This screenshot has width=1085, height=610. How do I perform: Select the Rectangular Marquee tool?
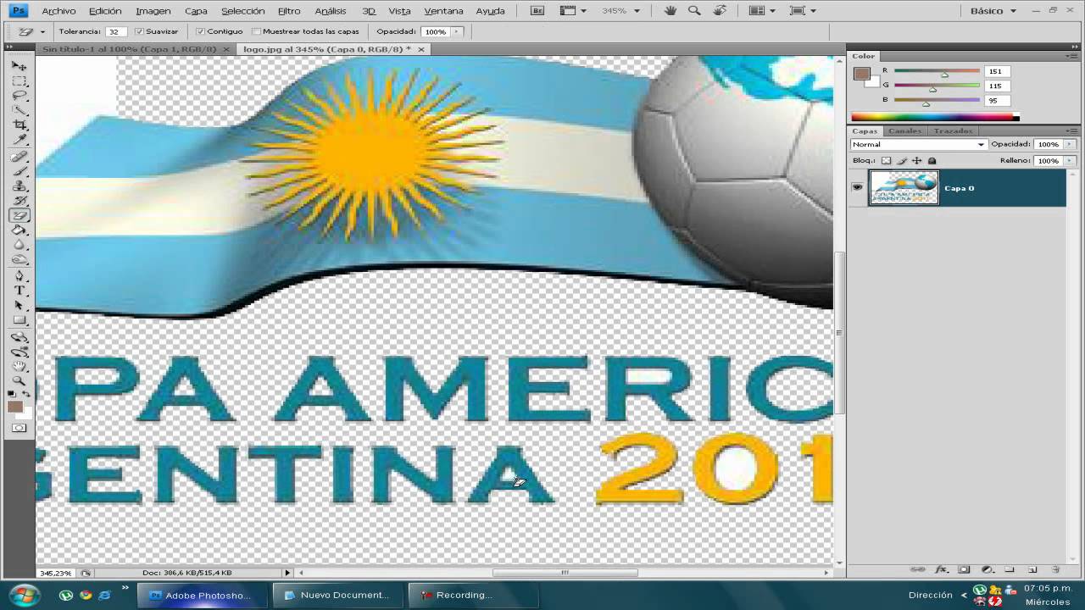pyautogui.click(x=19, y=81)
